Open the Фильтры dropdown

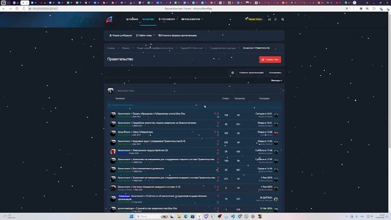[277, 81]
